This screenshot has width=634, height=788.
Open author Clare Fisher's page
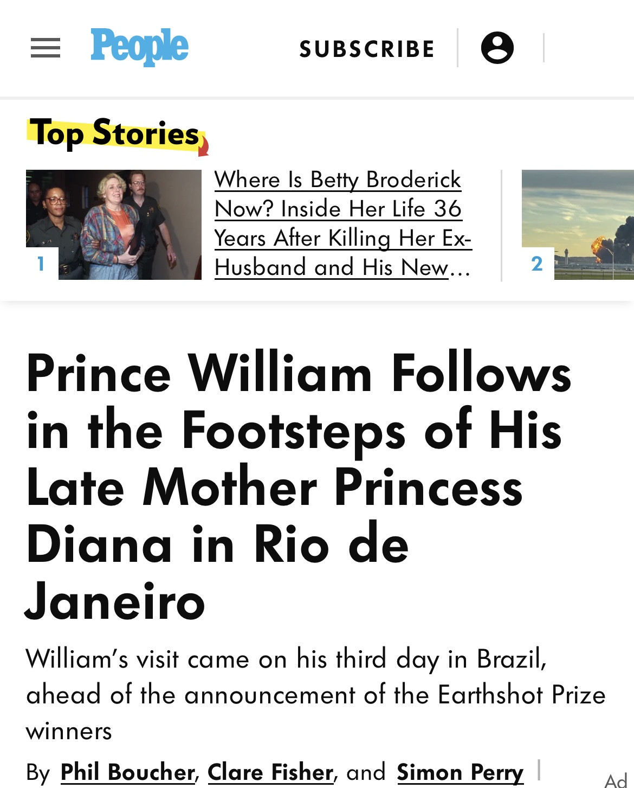click(270, 772)
